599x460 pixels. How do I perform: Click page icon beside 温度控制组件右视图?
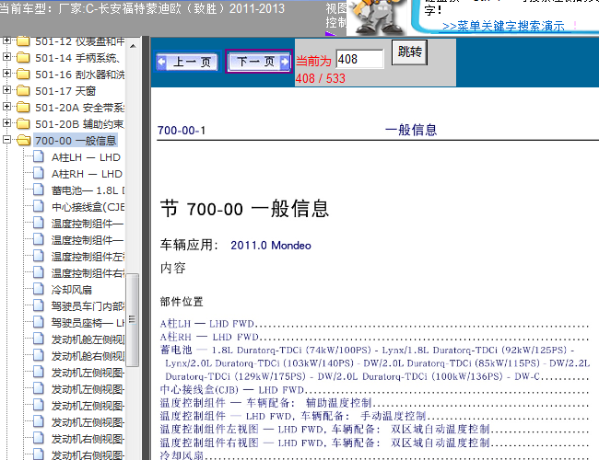(38, 272)
